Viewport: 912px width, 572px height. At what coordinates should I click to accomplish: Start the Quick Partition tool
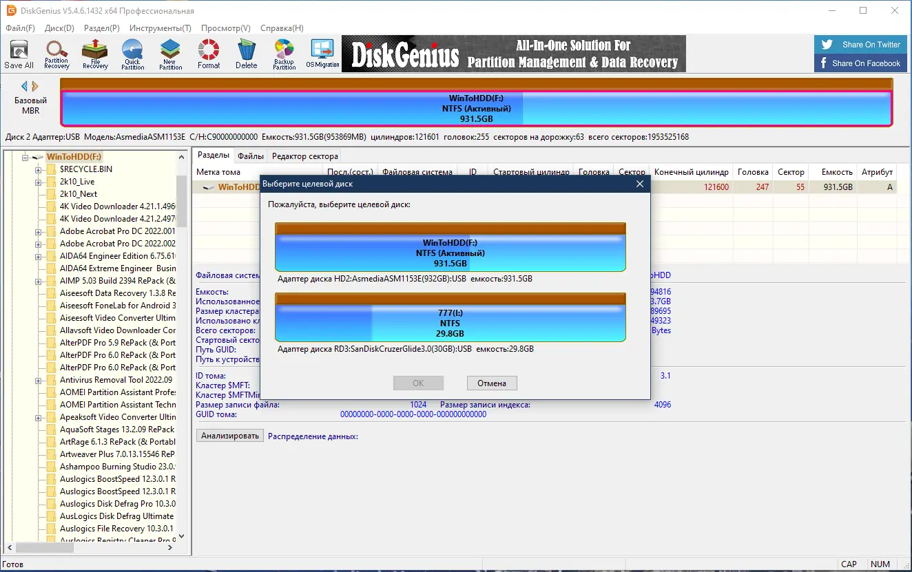133,54
